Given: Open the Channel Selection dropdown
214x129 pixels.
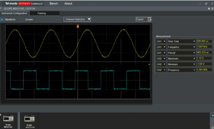Looking at the screenshot, I should pyautogui.click(x=77, y=19).
